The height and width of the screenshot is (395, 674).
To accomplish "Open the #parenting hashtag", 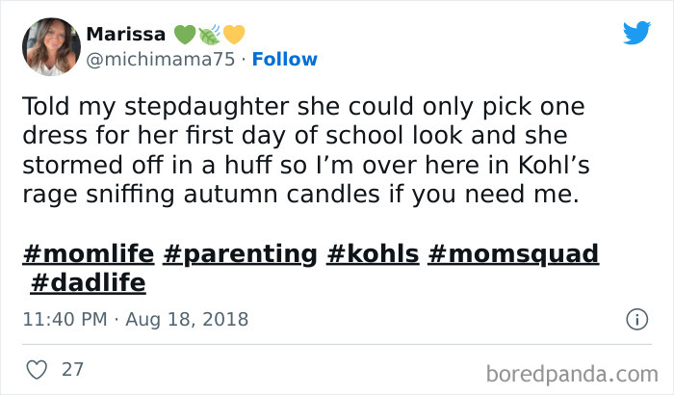I will pyautogui.click(x=241, y=253).
